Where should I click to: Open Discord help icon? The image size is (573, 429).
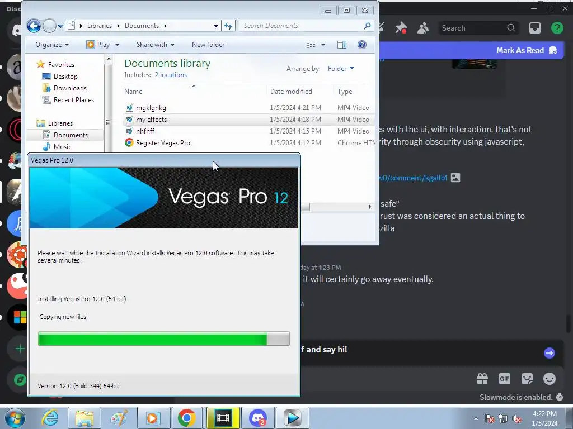[x=557, y=28]
